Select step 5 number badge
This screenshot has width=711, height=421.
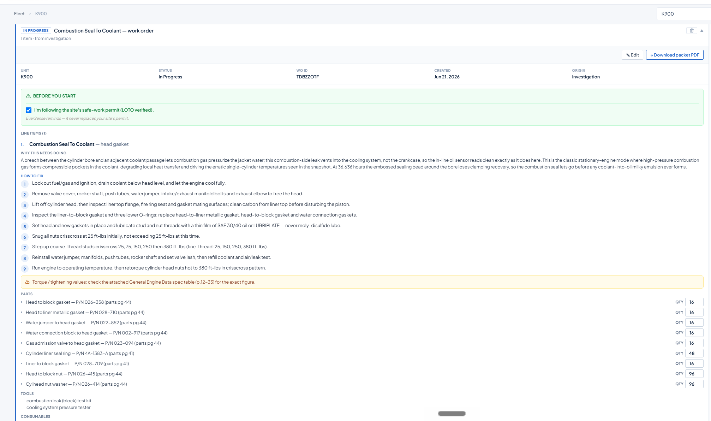point(25,226)
